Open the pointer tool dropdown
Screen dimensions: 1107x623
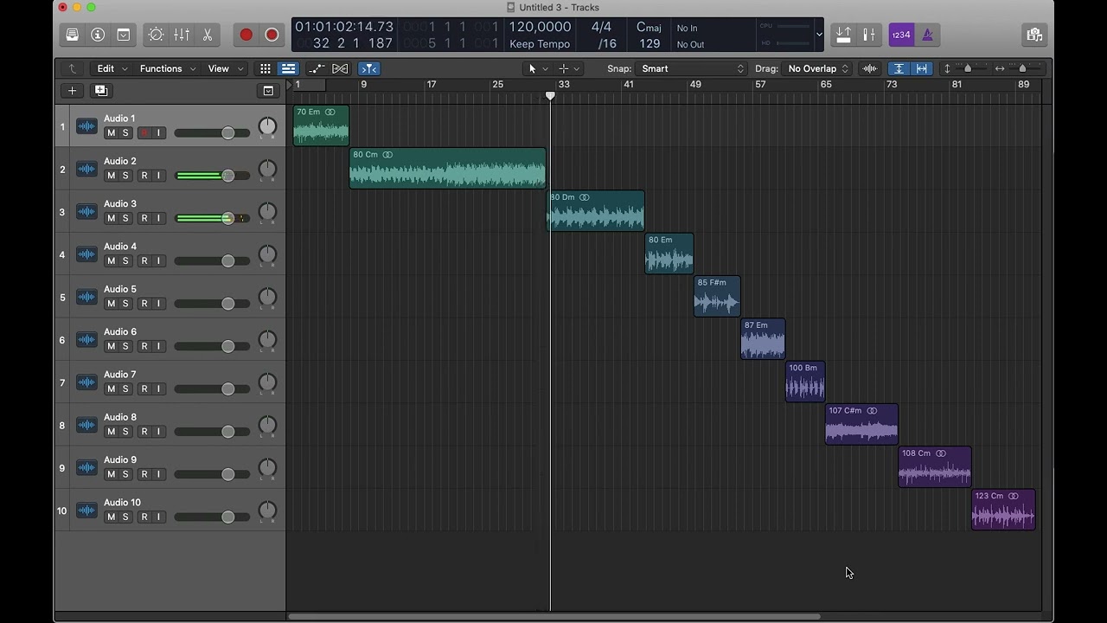pos(538,68)
